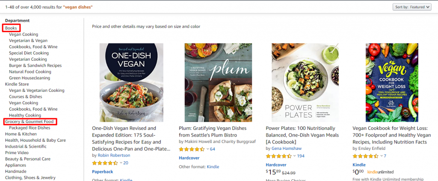Click star rating for One-Dish Vegan

coord(105,163)
